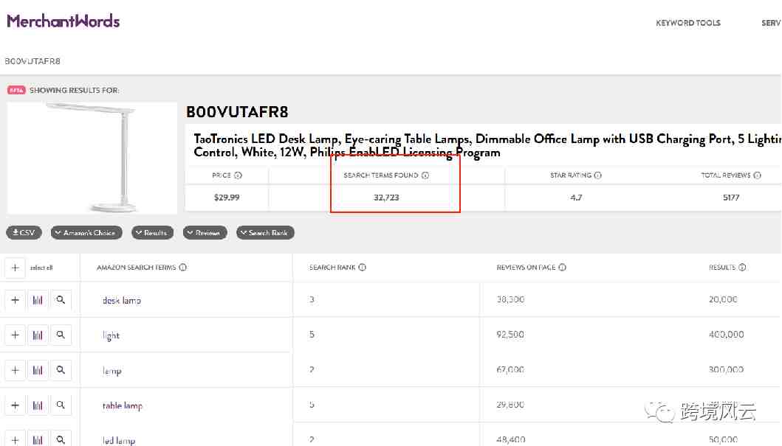Open chart icon for light keyword
The width and height of the screenshot is (782, 446).
pyautogui.click(x=38, y=335)
